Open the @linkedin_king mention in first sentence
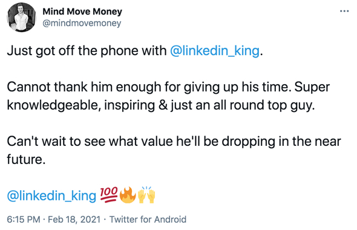This screenshot has width=357, height=230. tap(215, 51)
